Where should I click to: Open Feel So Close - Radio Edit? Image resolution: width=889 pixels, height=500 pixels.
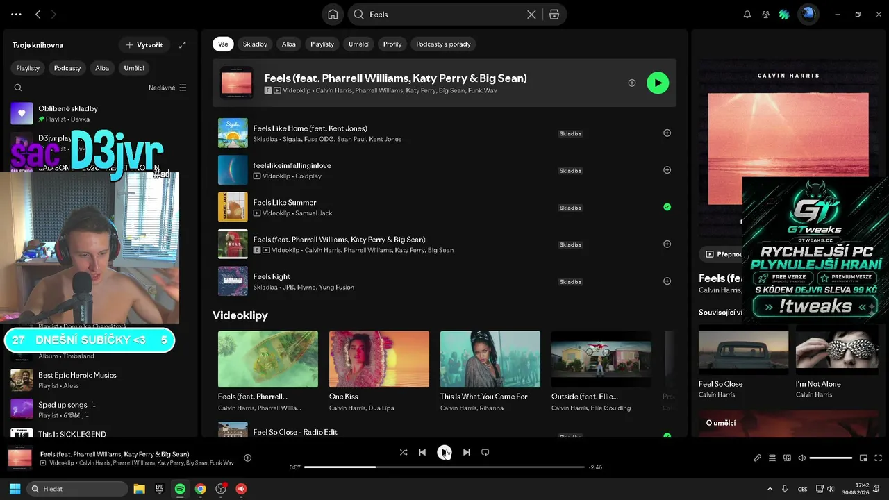[444, 430]
